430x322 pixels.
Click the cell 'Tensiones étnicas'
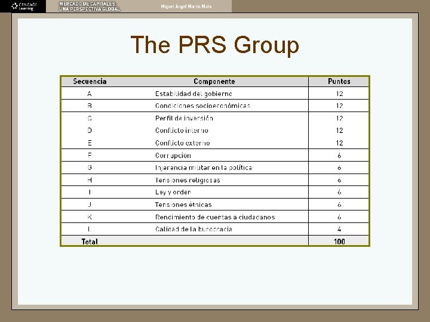183,205
